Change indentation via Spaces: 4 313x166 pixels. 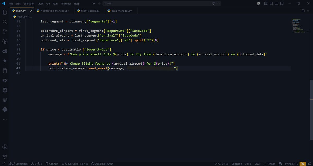(x=237, y=164)
